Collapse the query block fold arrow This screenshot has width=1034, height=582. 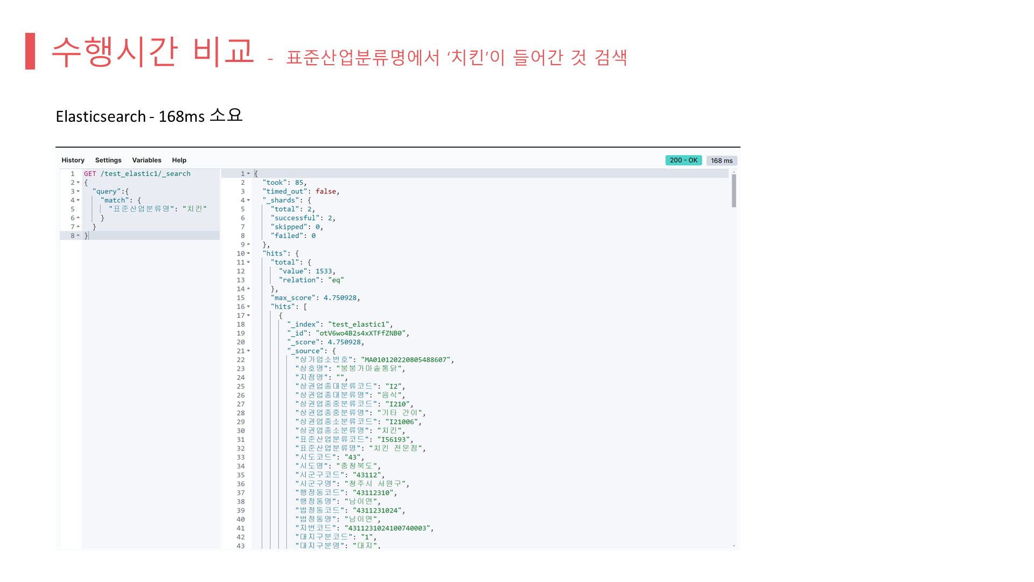pos(78,191)
